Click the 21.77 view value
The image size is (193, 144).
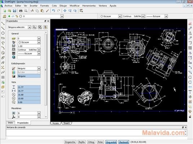pos(29,87)
